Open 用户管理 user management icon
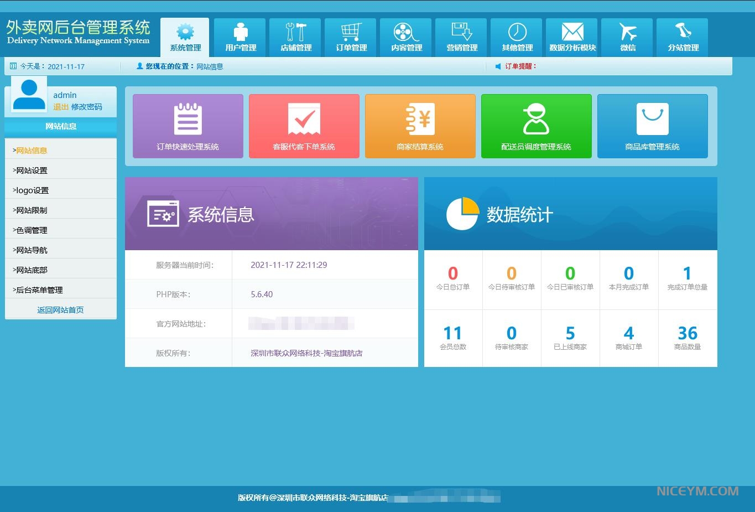This screenshot has height=512, width=755. point(241,37)
